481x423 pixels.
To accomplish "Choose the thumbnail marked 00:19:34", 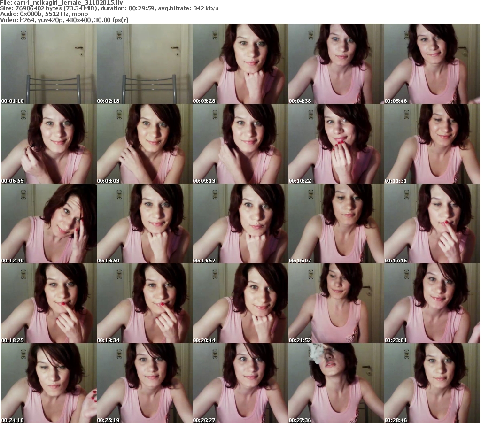I will tap(145, 303).
